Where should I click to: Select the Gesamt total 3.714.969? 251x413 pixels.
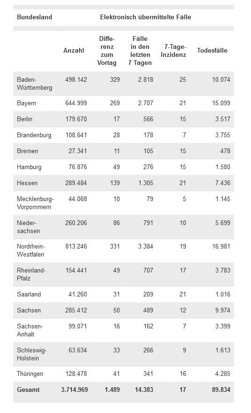[x=75, y=390]
